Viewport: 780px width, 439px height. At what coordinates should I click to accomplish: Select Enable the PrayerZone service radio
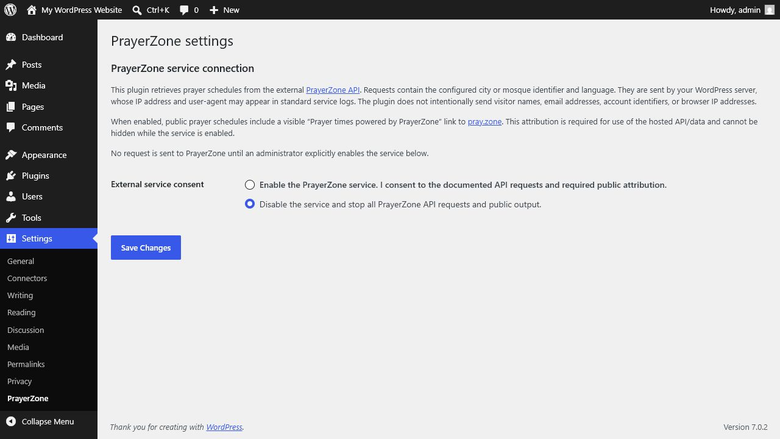[250, 185]
